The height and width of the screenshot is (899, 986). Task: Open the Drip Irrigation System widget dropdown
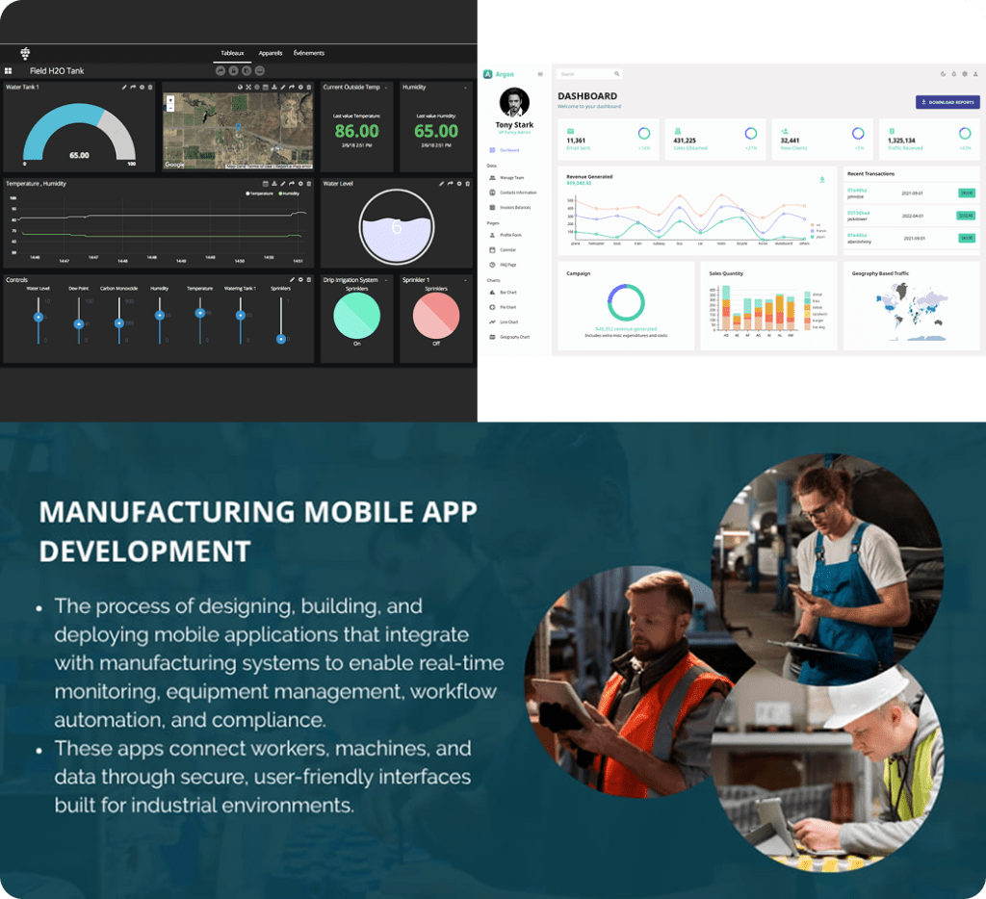coord(387,280)
